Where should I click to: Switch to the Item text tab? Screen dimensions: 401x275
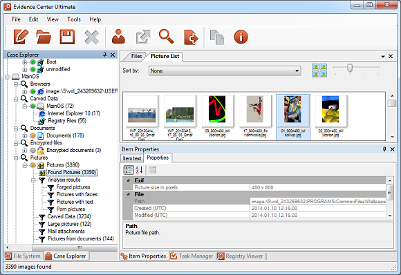pos(132,158)
